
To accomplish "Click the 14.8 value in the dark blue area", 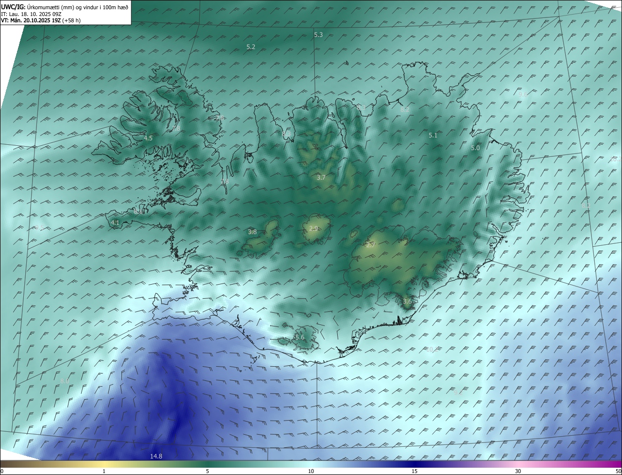I will [x=156, y=456].
